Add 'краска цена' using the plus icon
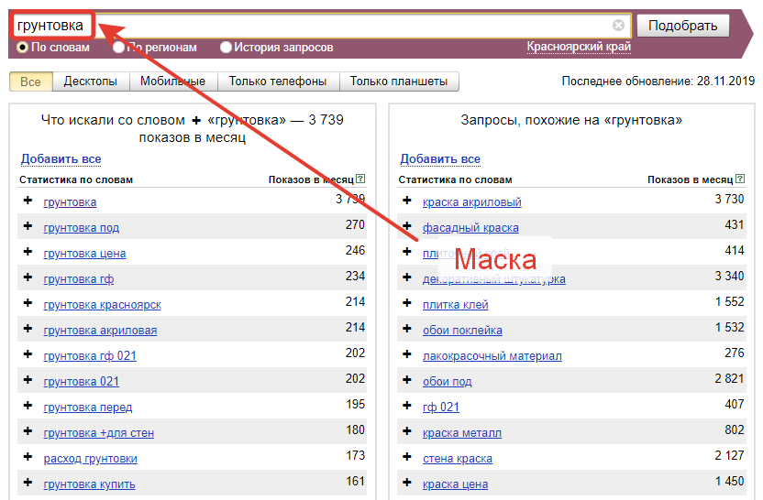 pyautogui.click(x=407, y=483)
